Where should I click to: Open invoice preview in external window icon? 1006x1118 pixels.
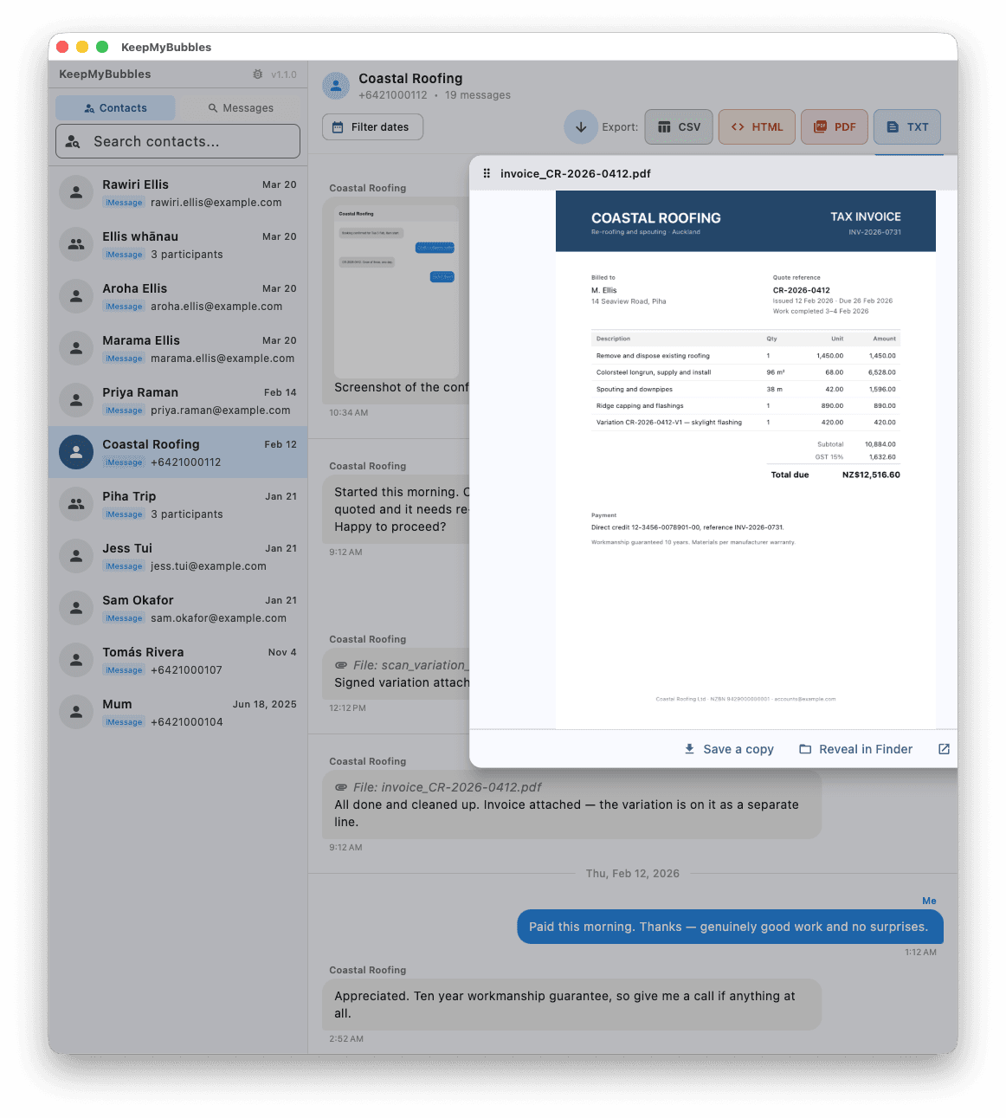(x=944, y=749)
